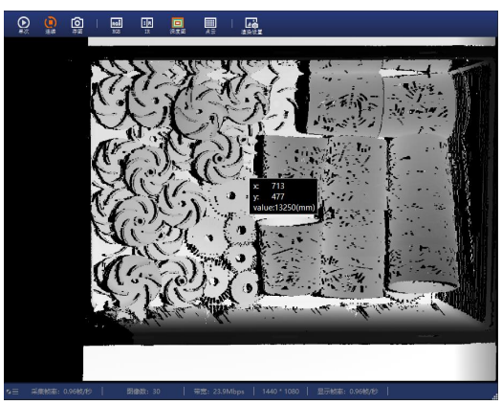Start single-shot capture with play icon
Viewport: 502px width, 405px height.
click(x=23, y=25)
